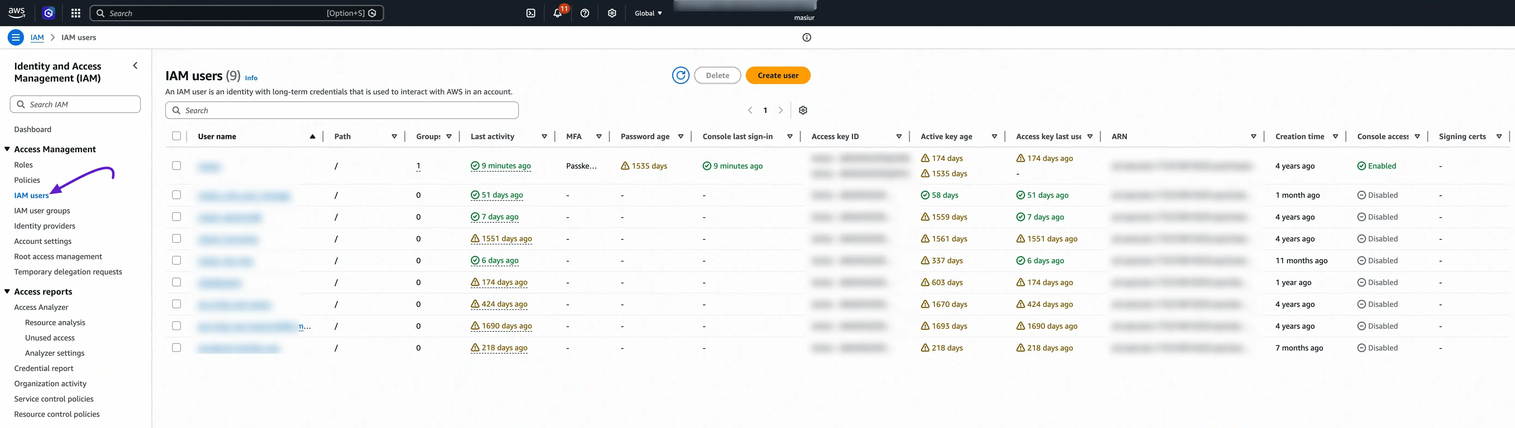1515x428 pixels.
Task: Click green check icon beside 58 days key age
Action: point(925,195)
